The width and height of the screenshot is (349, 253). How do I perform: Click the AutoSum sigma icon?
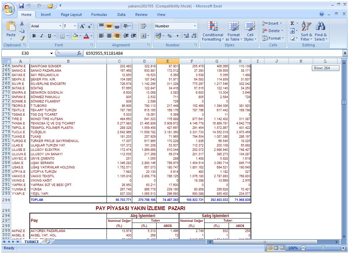(292, 23)
